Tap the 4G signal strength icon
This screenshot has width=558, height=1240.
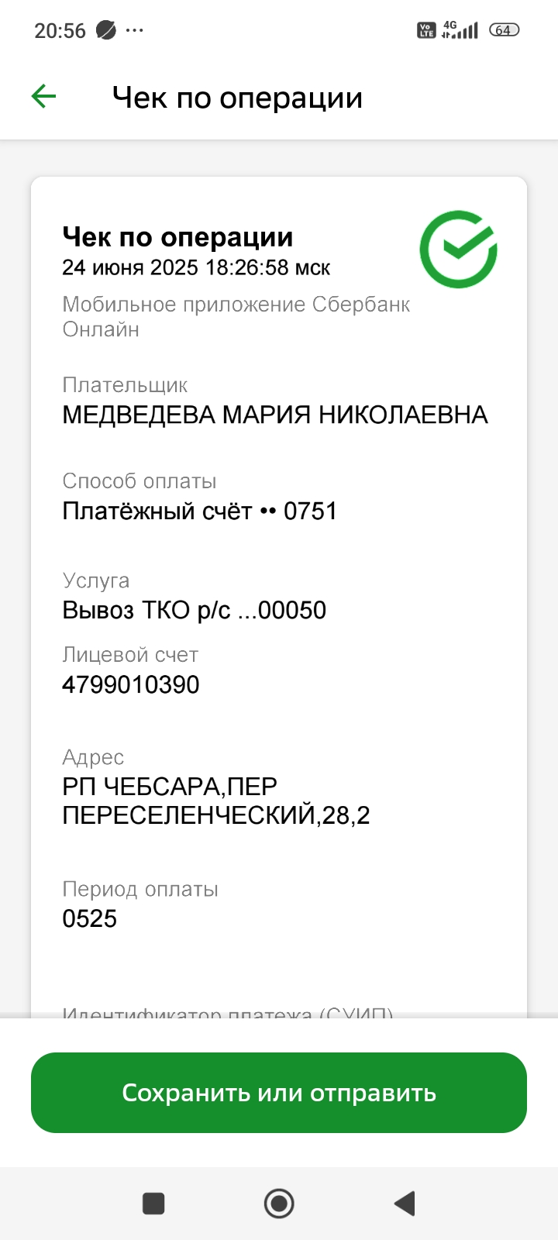coord(460,30)
